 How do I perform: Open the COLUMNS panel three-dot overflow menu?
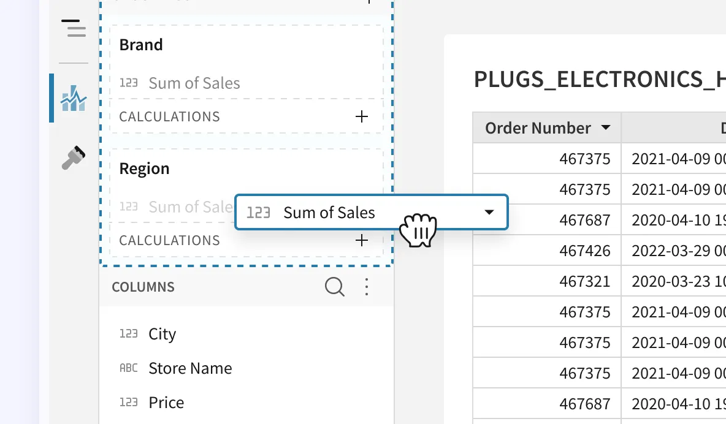coord(366,287)
